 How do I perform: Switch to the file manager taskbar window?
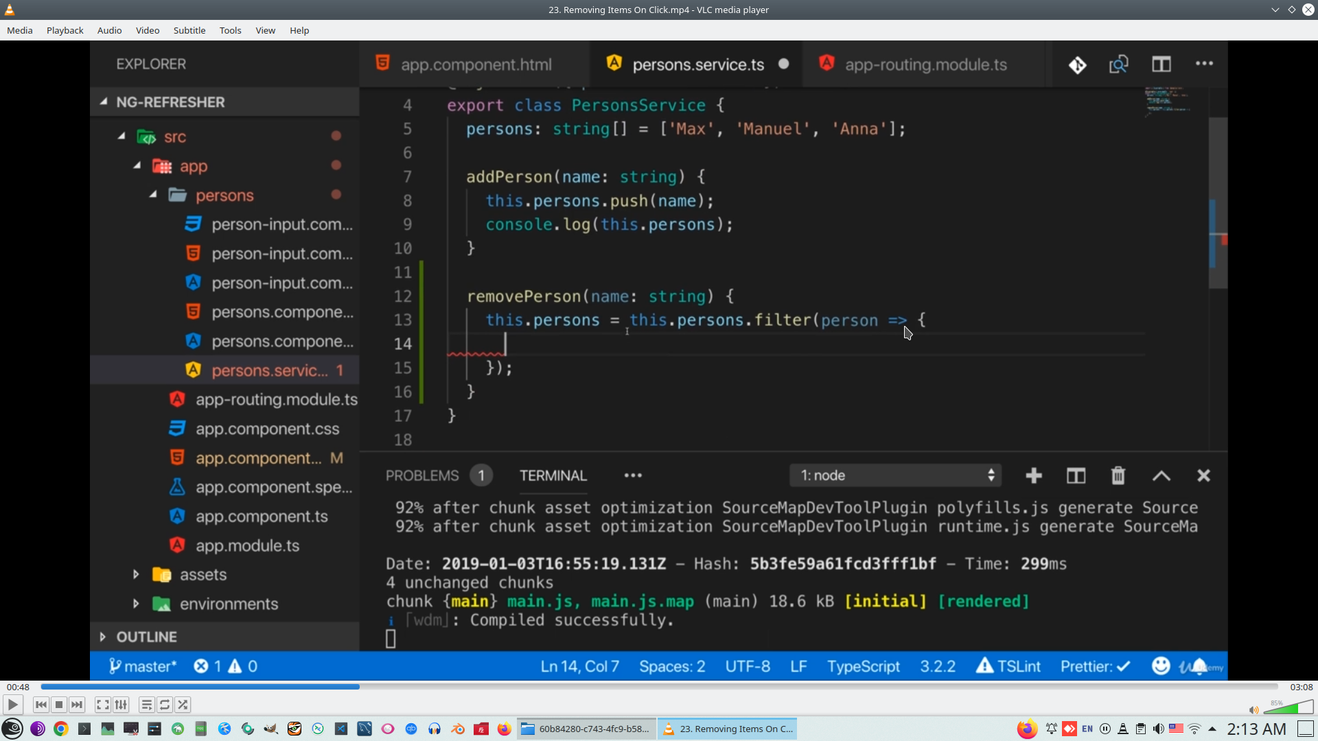587,729
